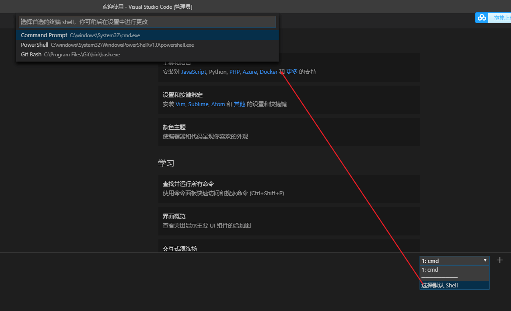The height and width of the screenshot is (311, 511).
Task: Install Atom keybindings via Atom link
Action: coord(218,104)
